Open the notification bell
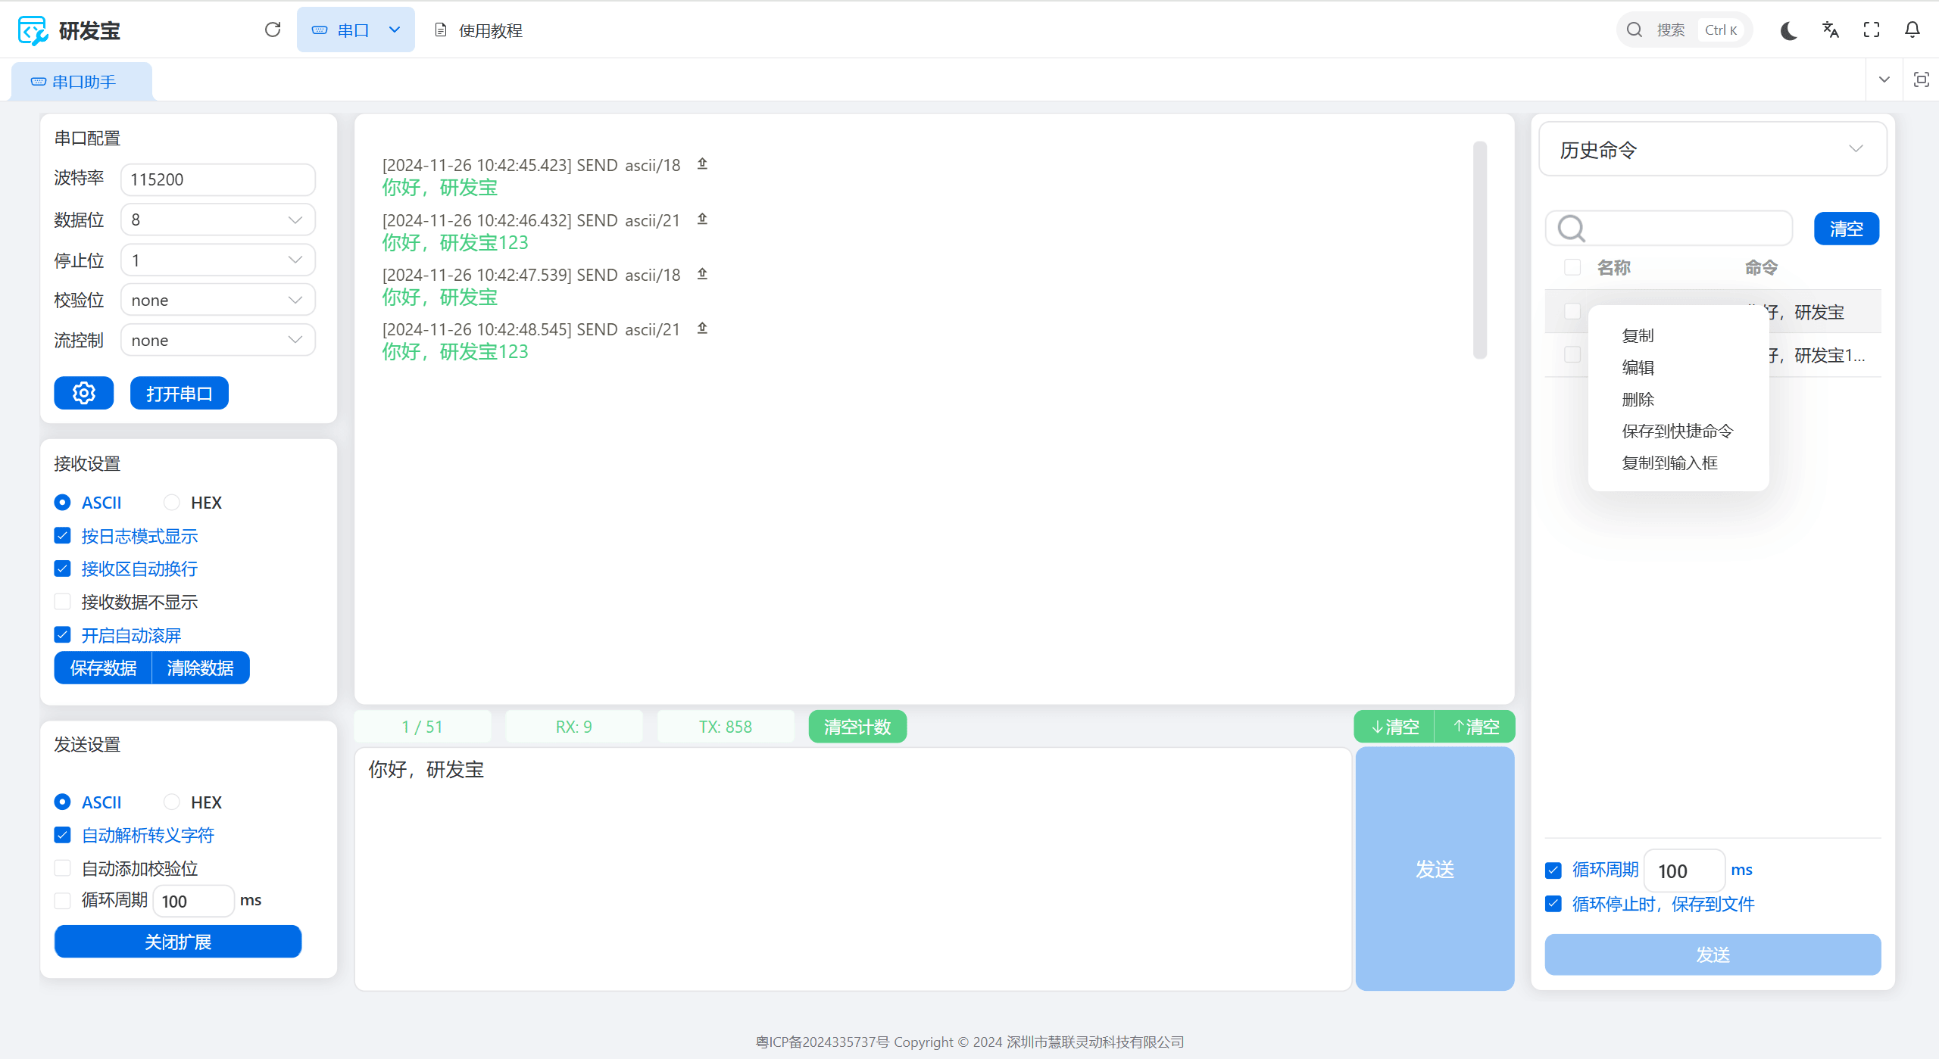This screenshot has width=1939, height=1059. [x=1912, y=30]
